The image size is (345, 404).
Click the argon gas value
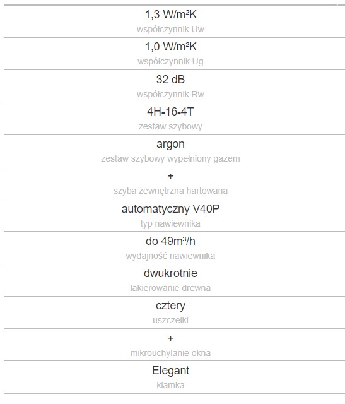(170, 145)
